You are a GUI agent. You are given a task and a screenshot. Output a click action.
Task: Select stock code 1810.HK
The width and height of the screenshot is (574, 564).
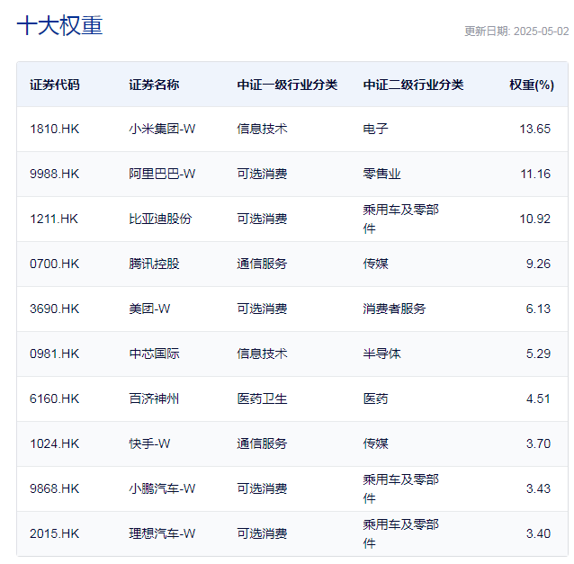(x=55, y=129)
